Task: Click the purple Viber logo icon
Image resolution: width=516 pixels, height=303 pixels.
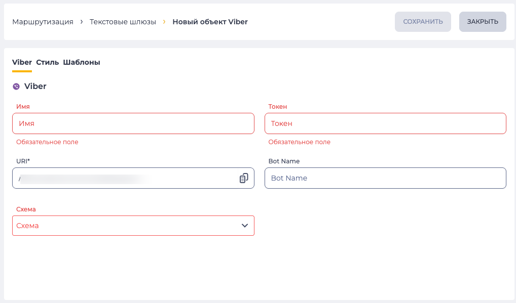Action: click(x=16, y=86)
